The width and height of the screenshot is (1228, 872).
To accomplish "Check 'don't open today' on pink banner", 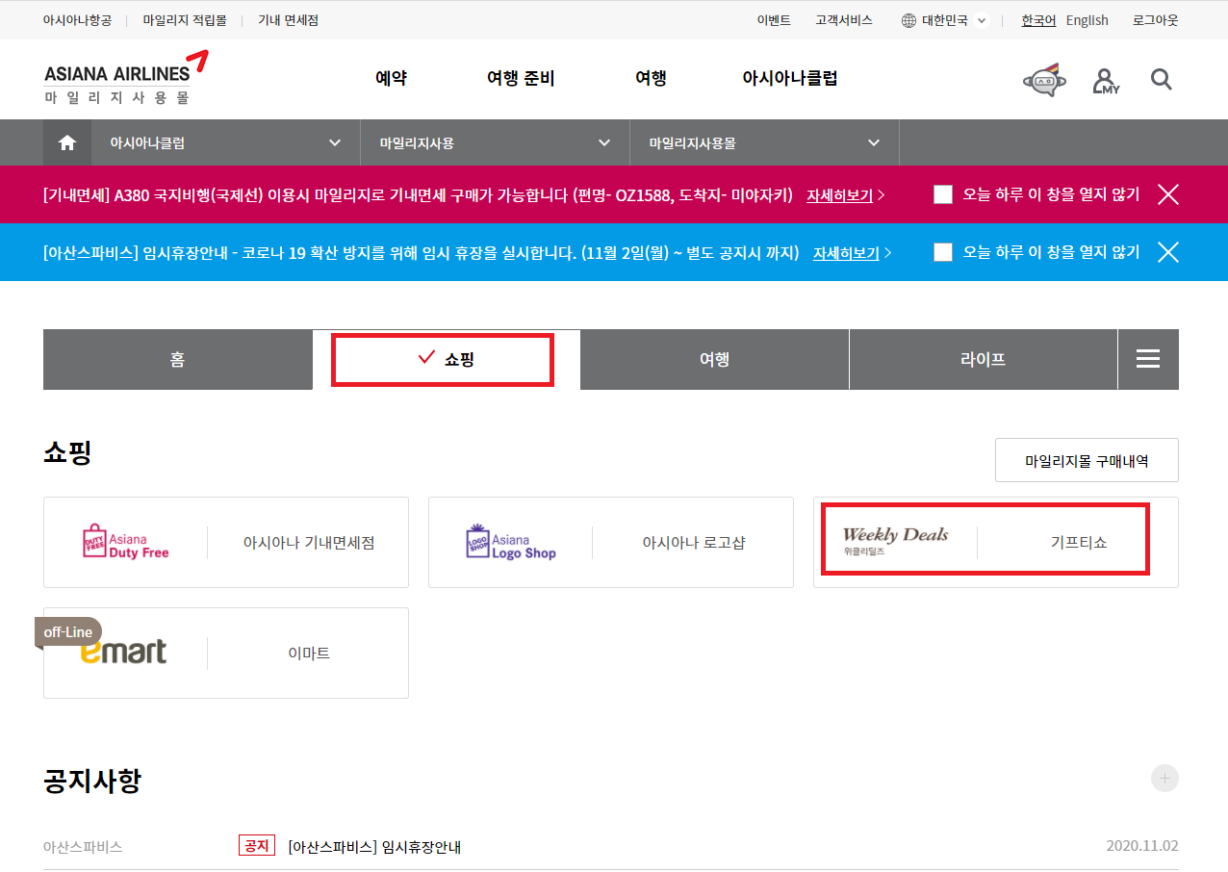I will click(943, 194).
